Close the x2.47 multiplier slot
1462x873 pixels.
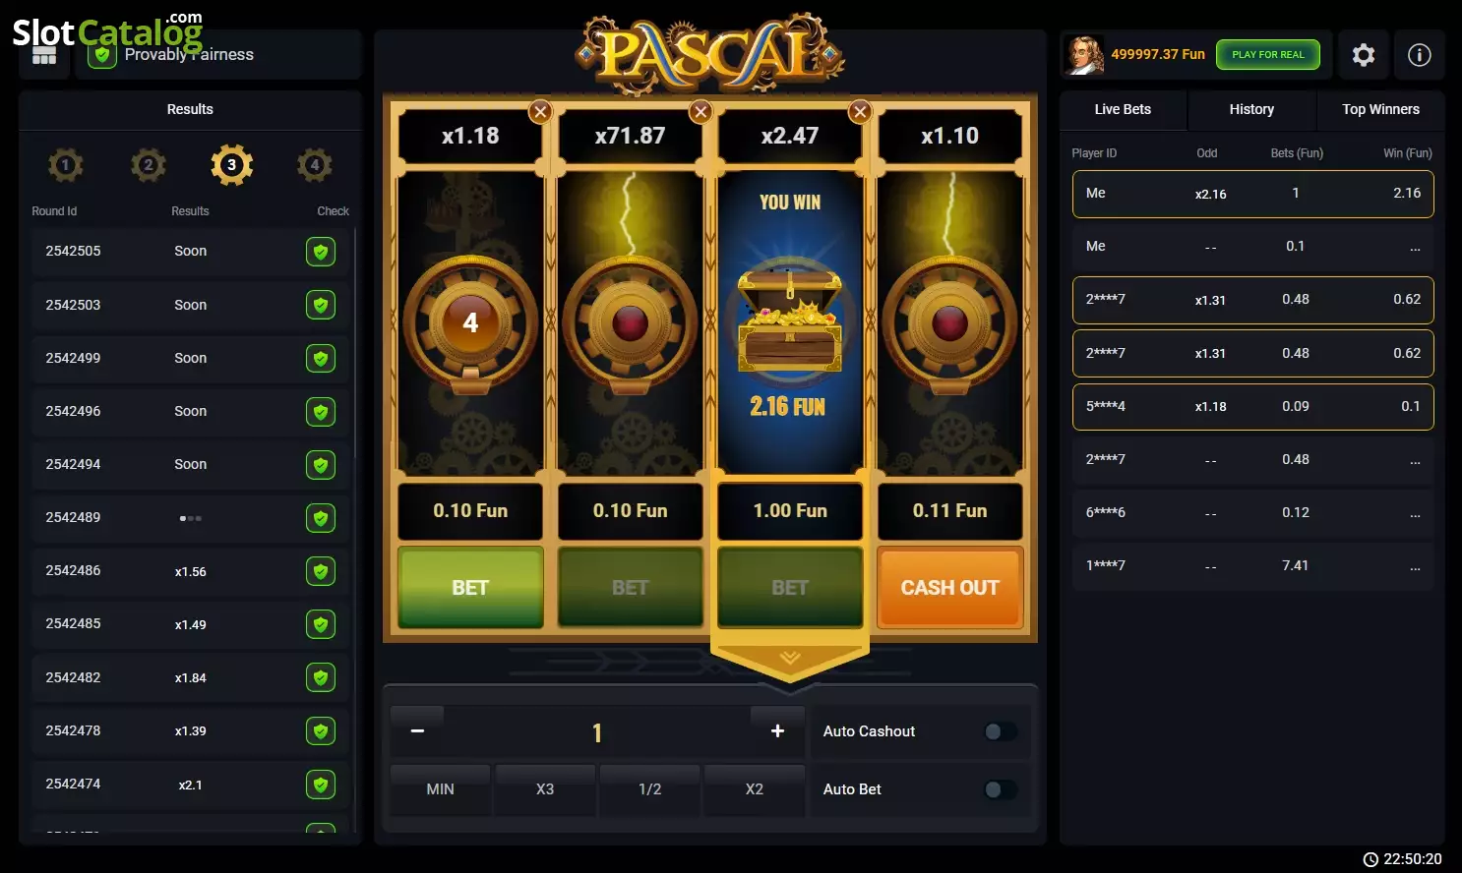click(x=860, y=112)
